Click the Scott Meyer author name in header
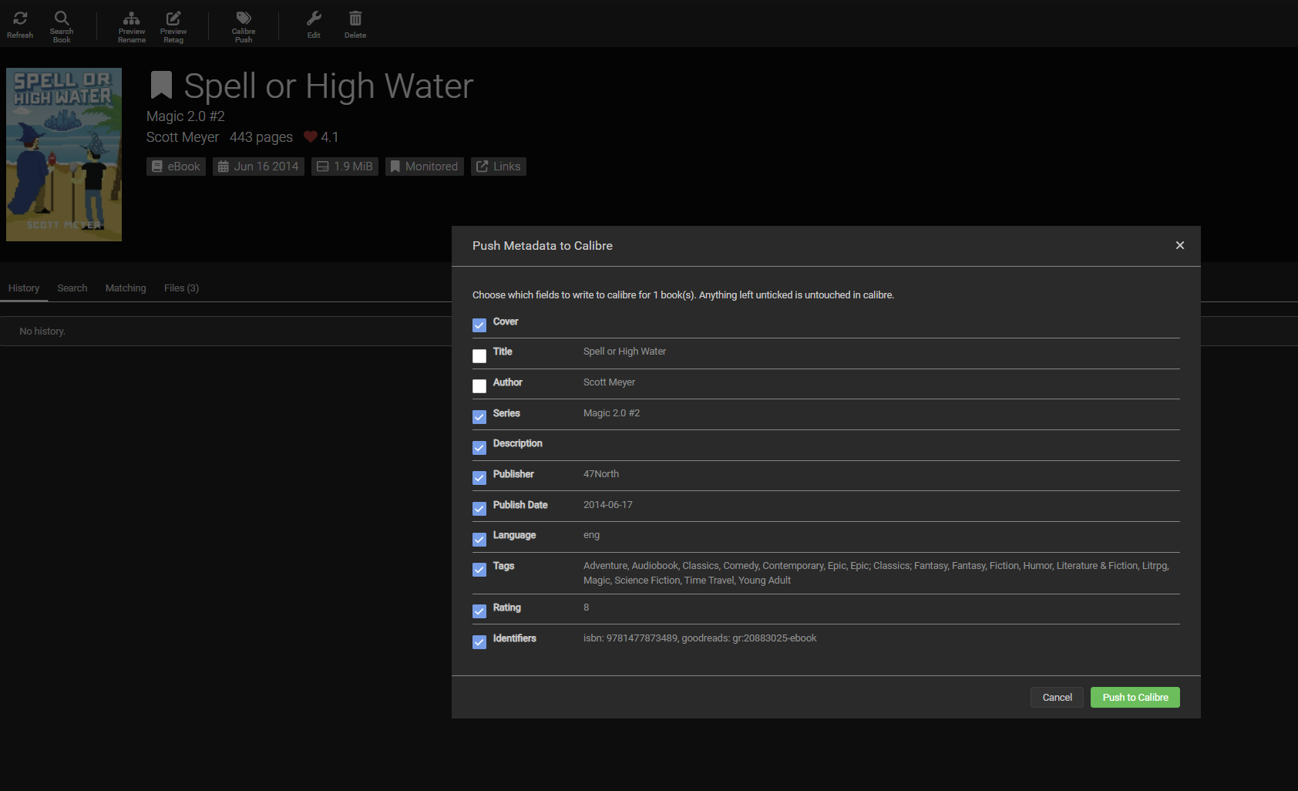 click(183, 137)
